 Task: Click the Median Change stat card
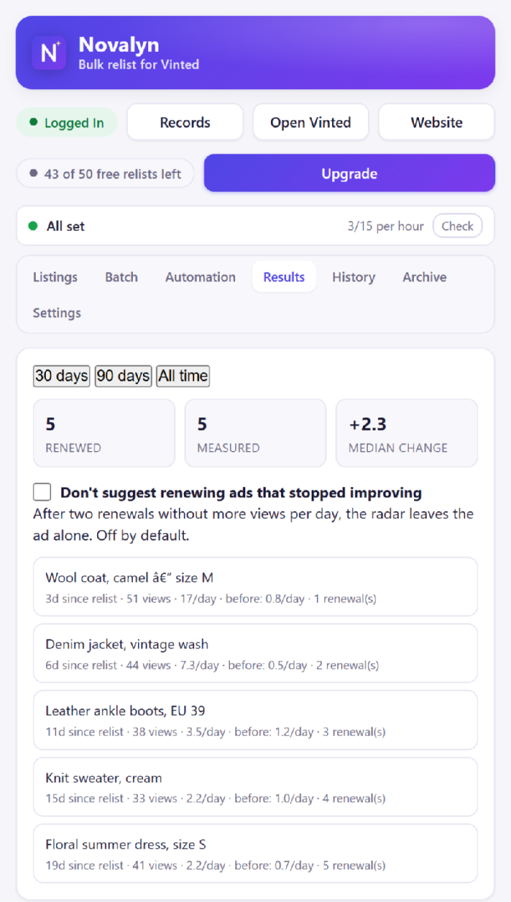click(x=407, y=433)
